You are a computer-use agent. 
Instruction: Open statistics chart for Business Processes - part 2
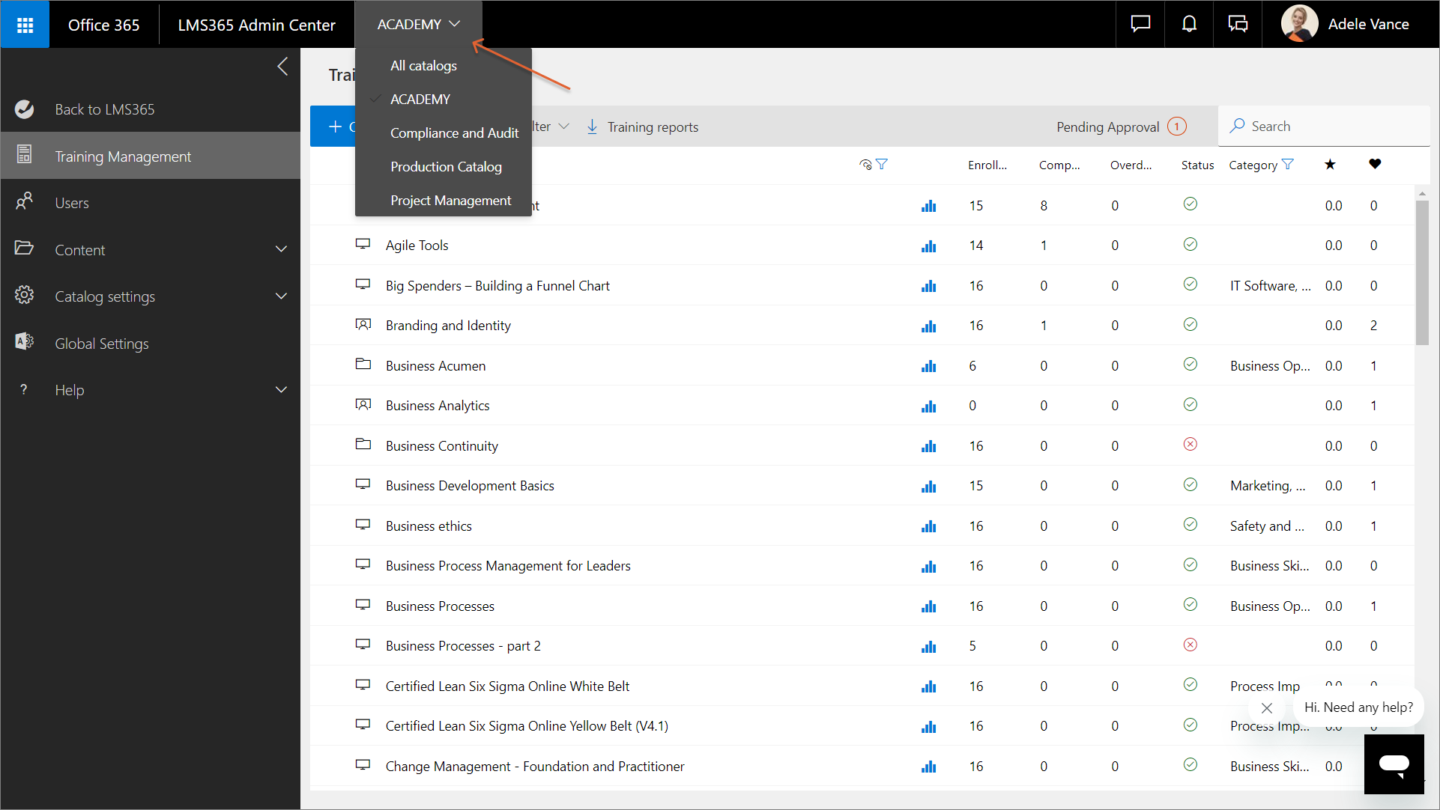click(929, 646)
